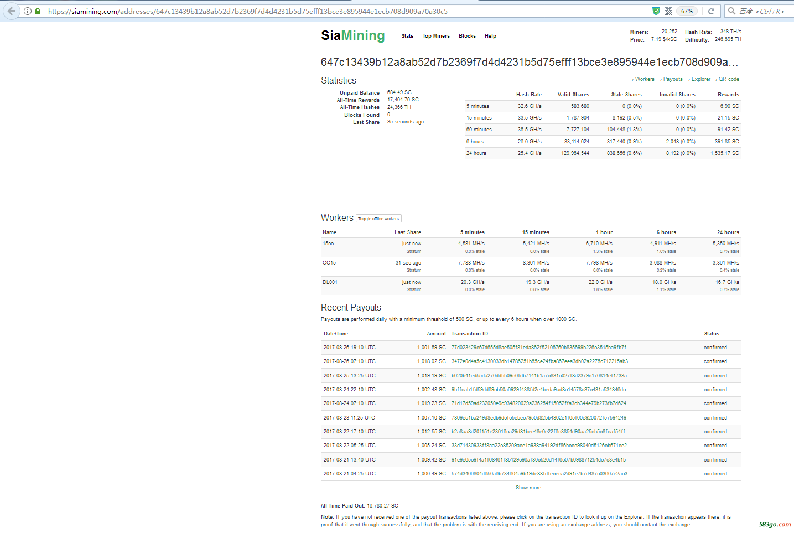794x533 pixels.
Task: Open transaction ID starting 7869e51ba249
Action: coord(539,418)
